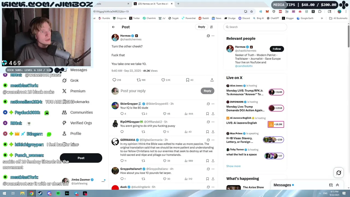Image resolution: width=350 pixels, height=197 pixels.
Task: Open the Grok icon on the Hermes post
Action: coord(208,36)
